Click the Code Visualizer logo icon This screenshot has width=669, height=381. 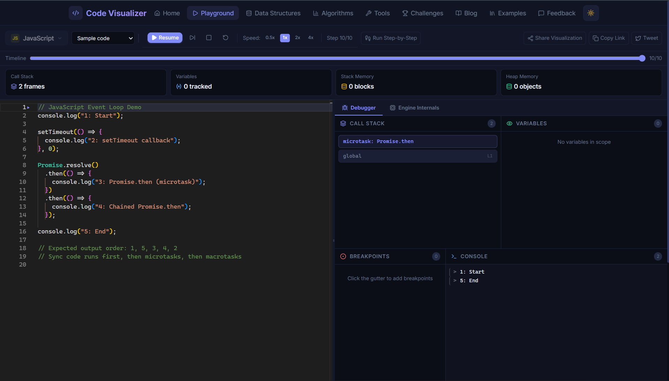pyautogui.click(x=76, y=13)
